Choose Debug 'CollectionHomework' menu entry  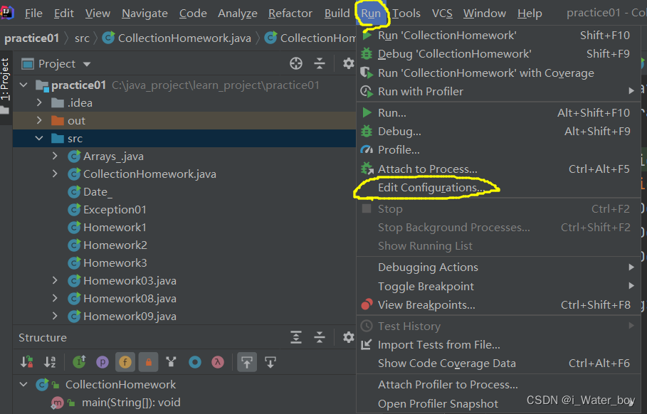[498, 54]
